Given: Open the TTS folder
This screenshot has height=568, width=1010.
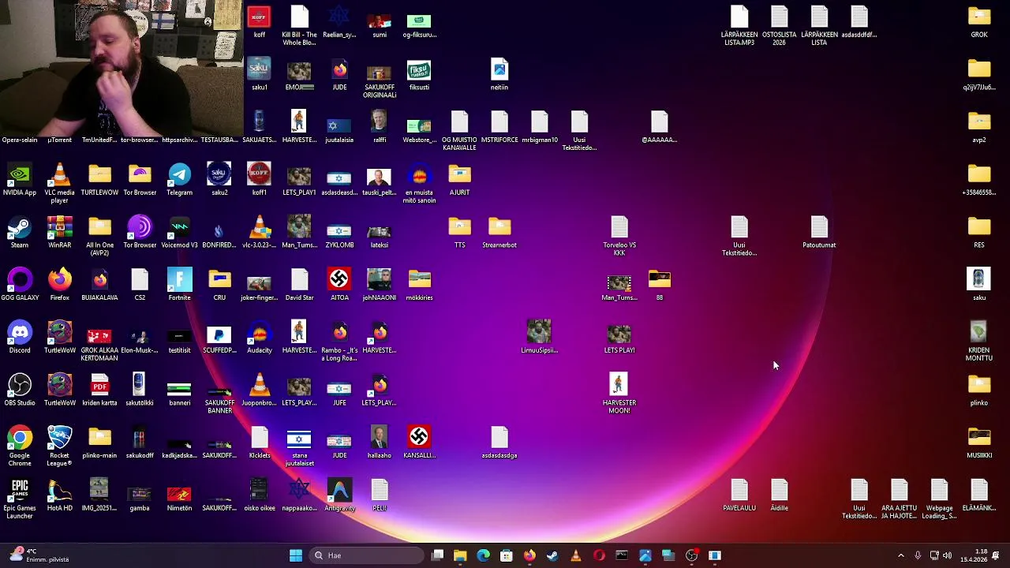Looking at the screenshot, I should [x=459, y=233].
